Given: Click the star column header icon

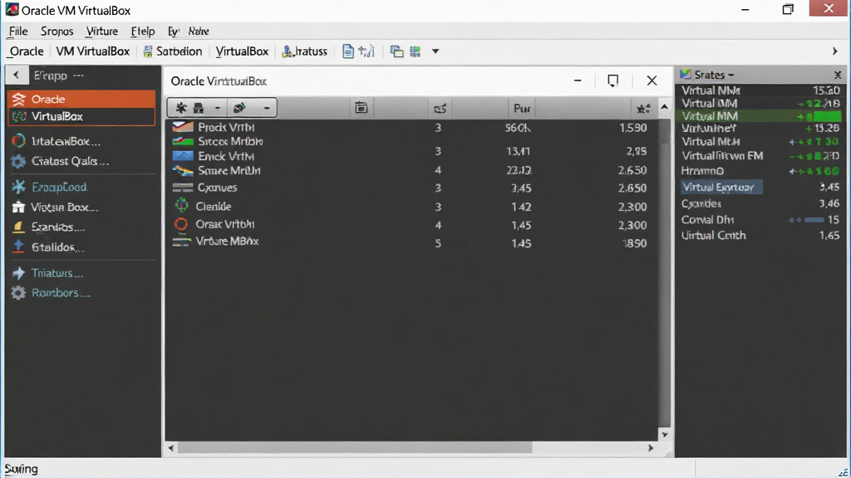Looking at the screenshot, I should pyautogui.click(x=643, y=109).
